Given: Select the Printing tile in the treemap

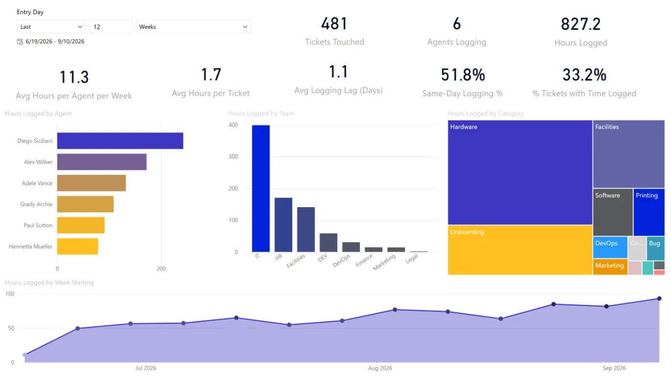Looking at the screenshot, I should tap(649, 212).
